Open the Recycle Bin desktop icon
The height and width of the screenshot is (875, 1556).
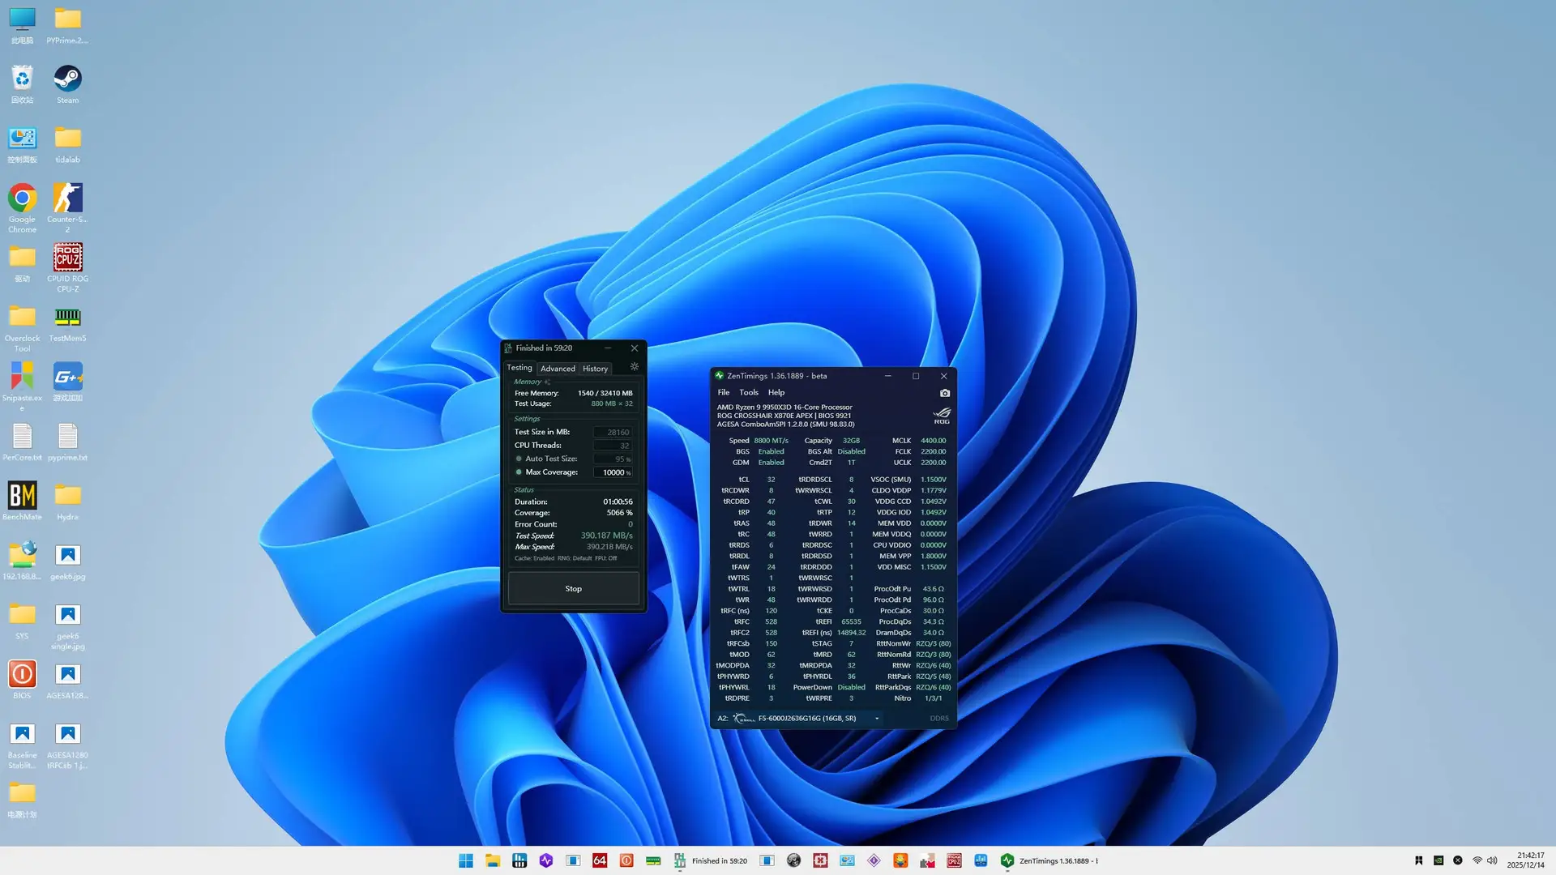click(x=22, y=84)
